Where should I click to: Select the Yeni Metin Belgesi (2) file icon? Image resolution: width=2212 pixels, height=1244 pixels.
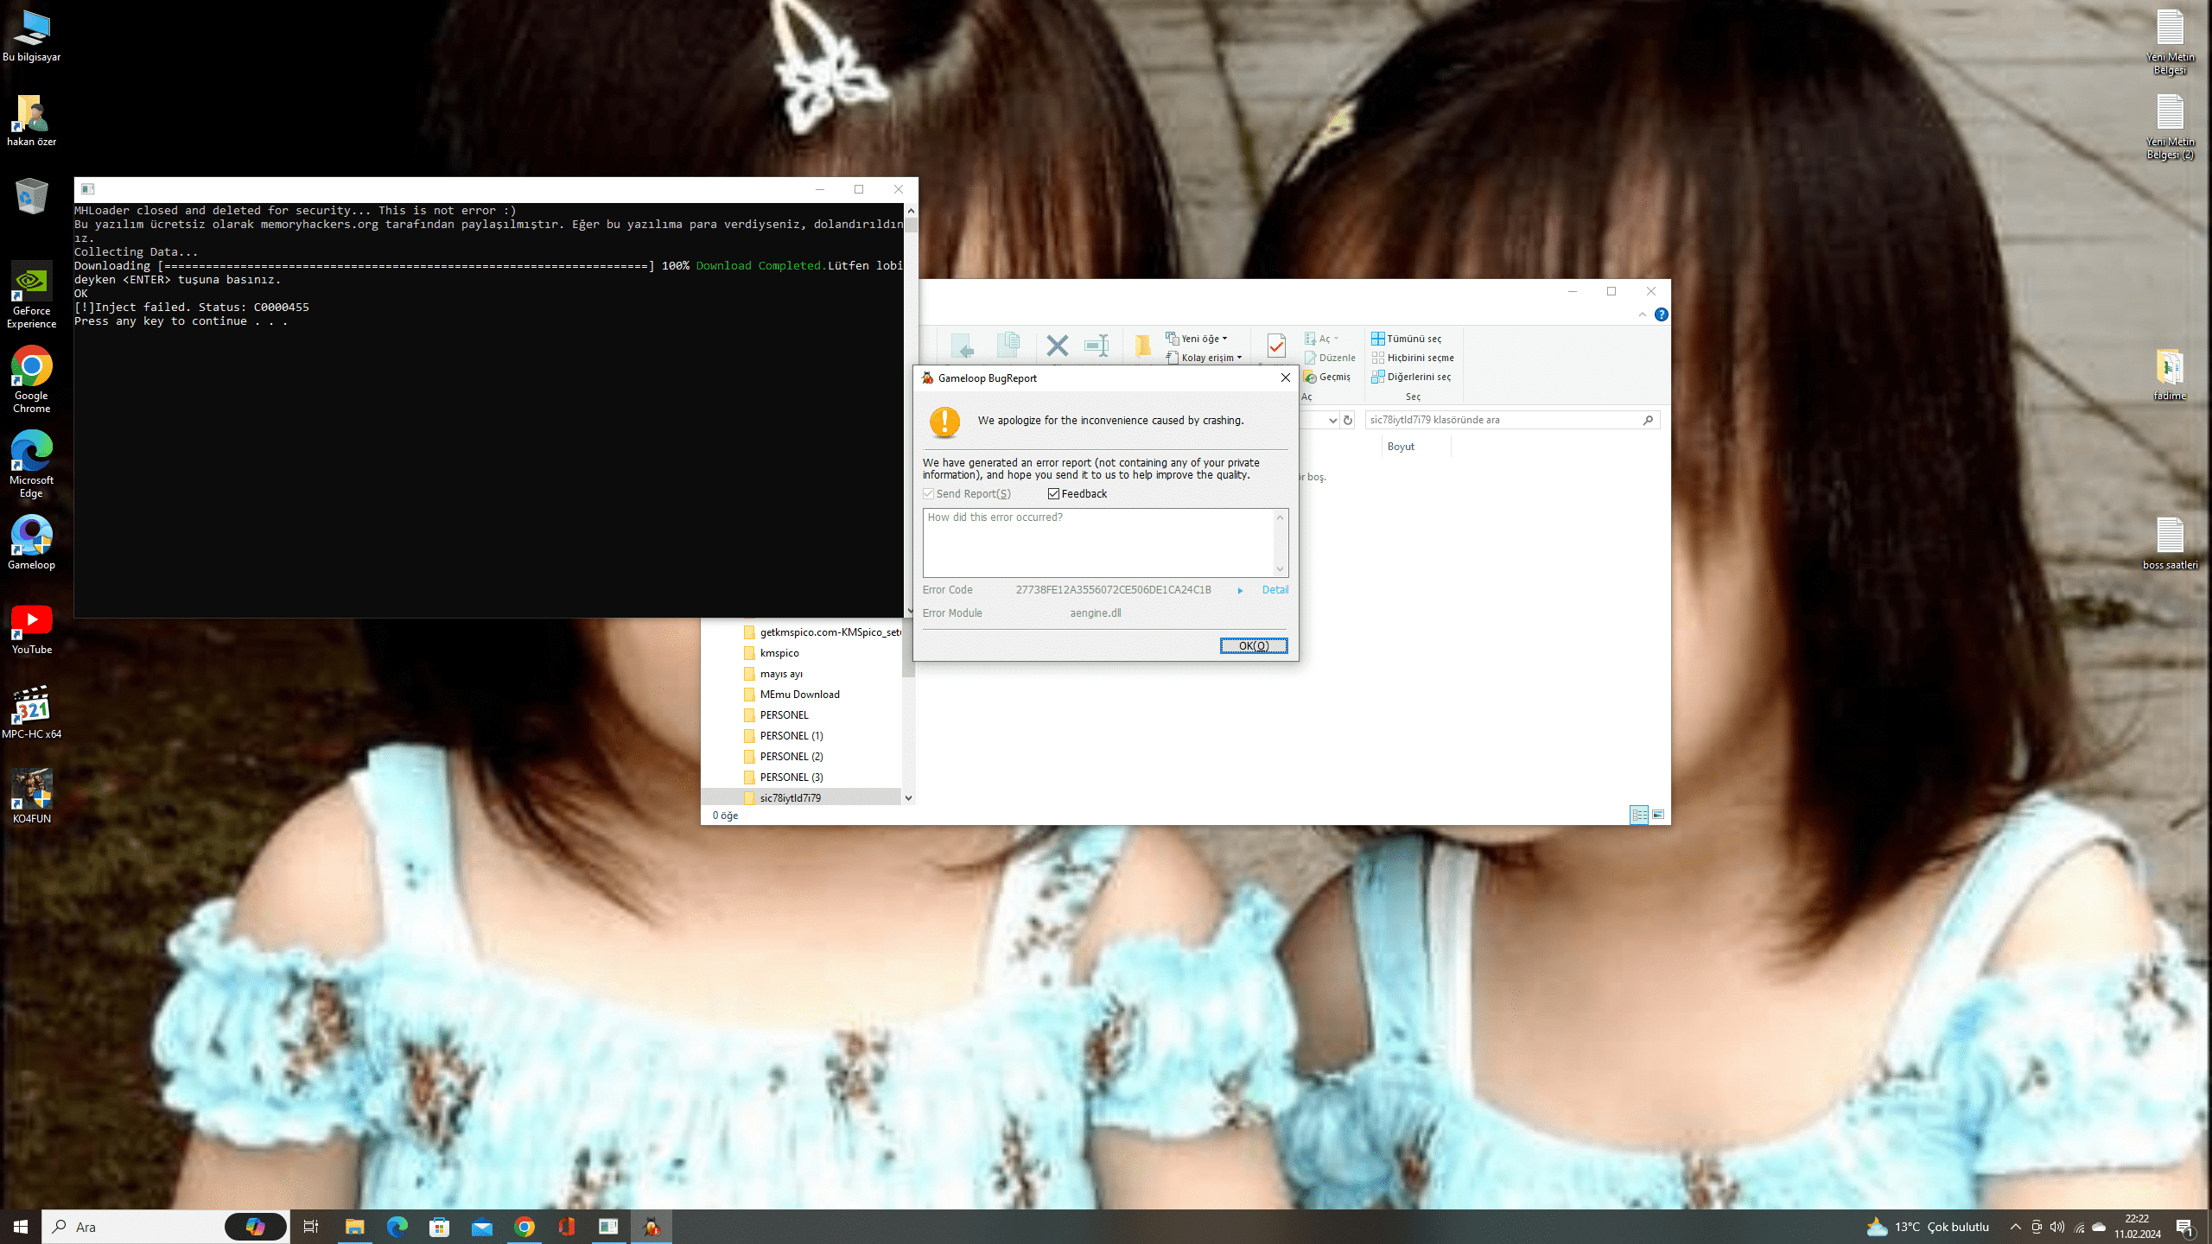[x=2170, y=127]
